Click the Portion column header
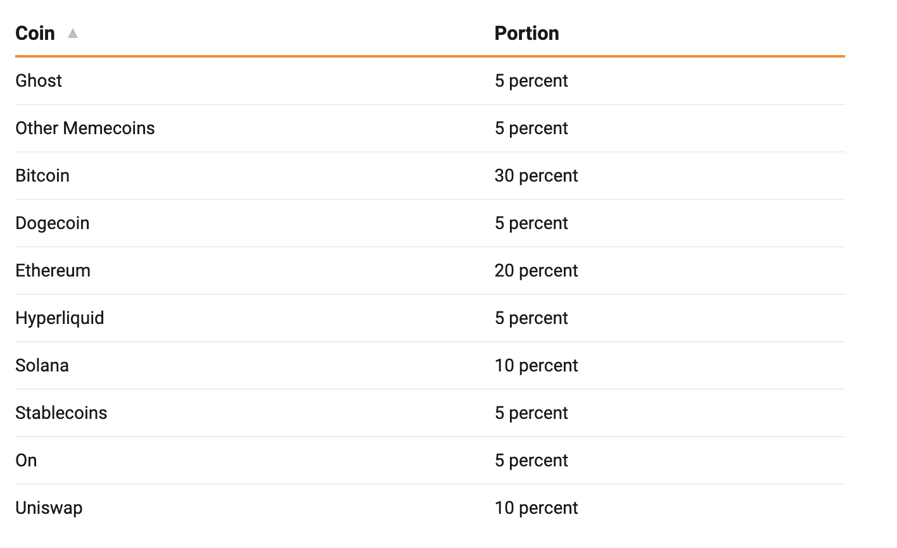897x548 pixels. pos(526,33)
